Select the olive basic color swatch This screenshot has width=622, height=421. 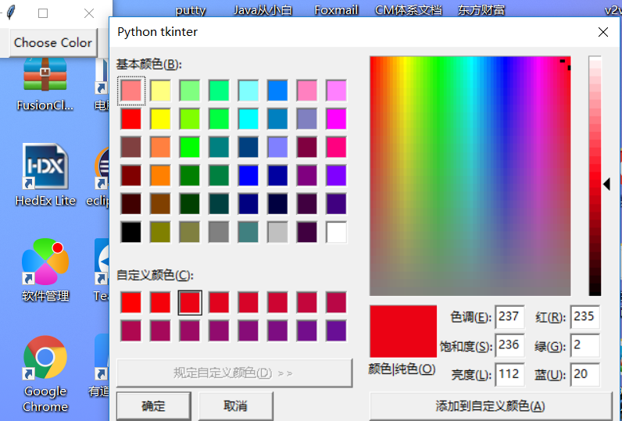tap(160, 232)
